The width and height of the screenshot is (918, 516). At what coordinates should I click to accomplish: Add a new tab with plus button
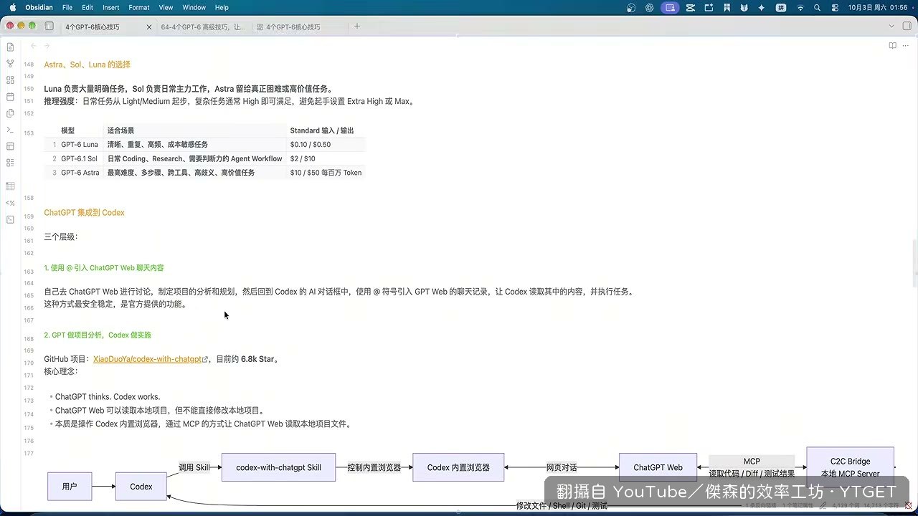[x=357, y=27]
